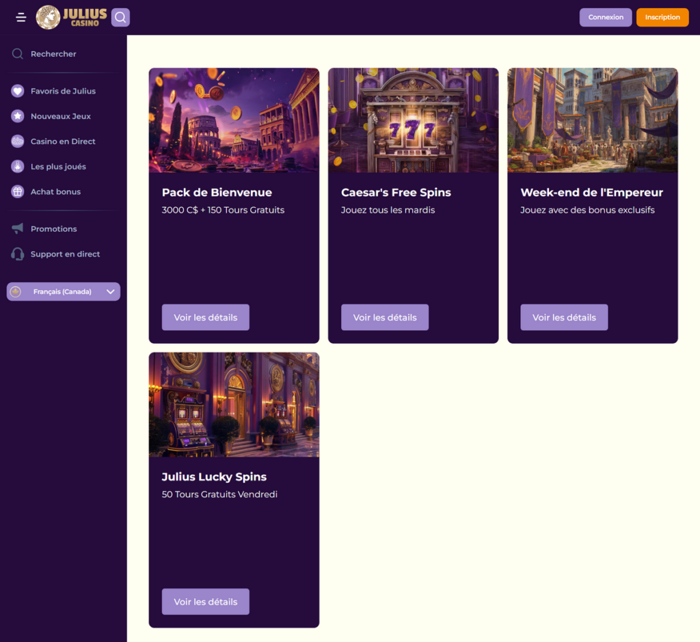Expand the Français (Canada) language dropdown
Viewport: 700px width, 642px height.
pyautogui.click(x=62, y=292)
